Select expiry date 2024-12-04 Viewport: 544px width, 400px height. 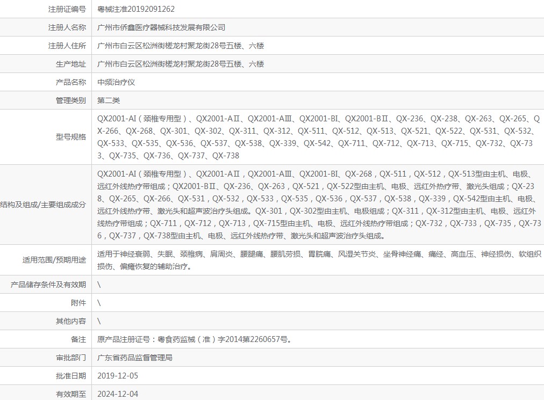click(118, 394)
